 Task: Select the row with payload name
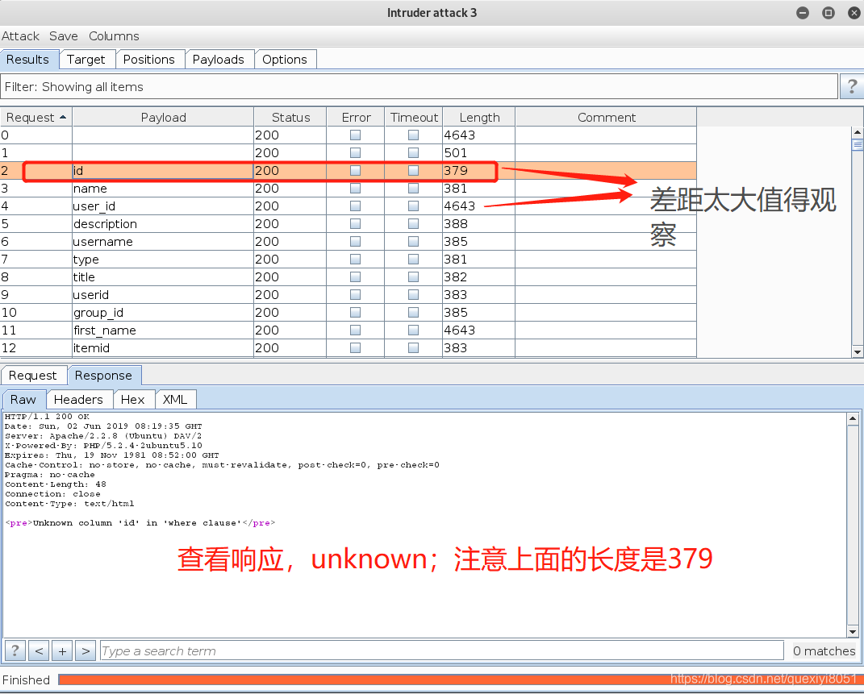(349, 189)
